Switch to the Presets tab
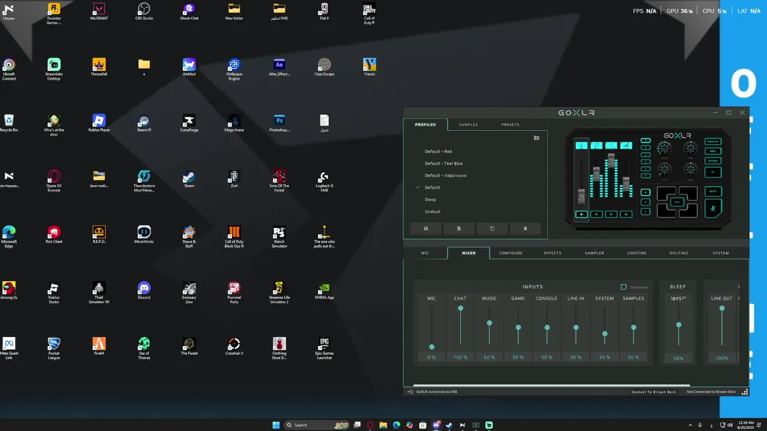 511,125
